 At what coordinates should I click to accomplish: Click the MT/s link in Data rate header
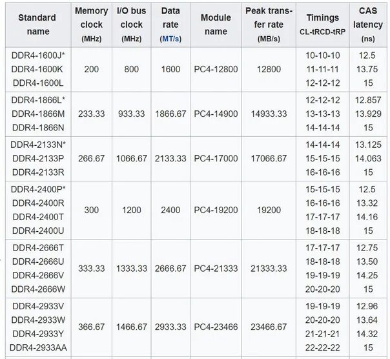(x=170, y=39)
